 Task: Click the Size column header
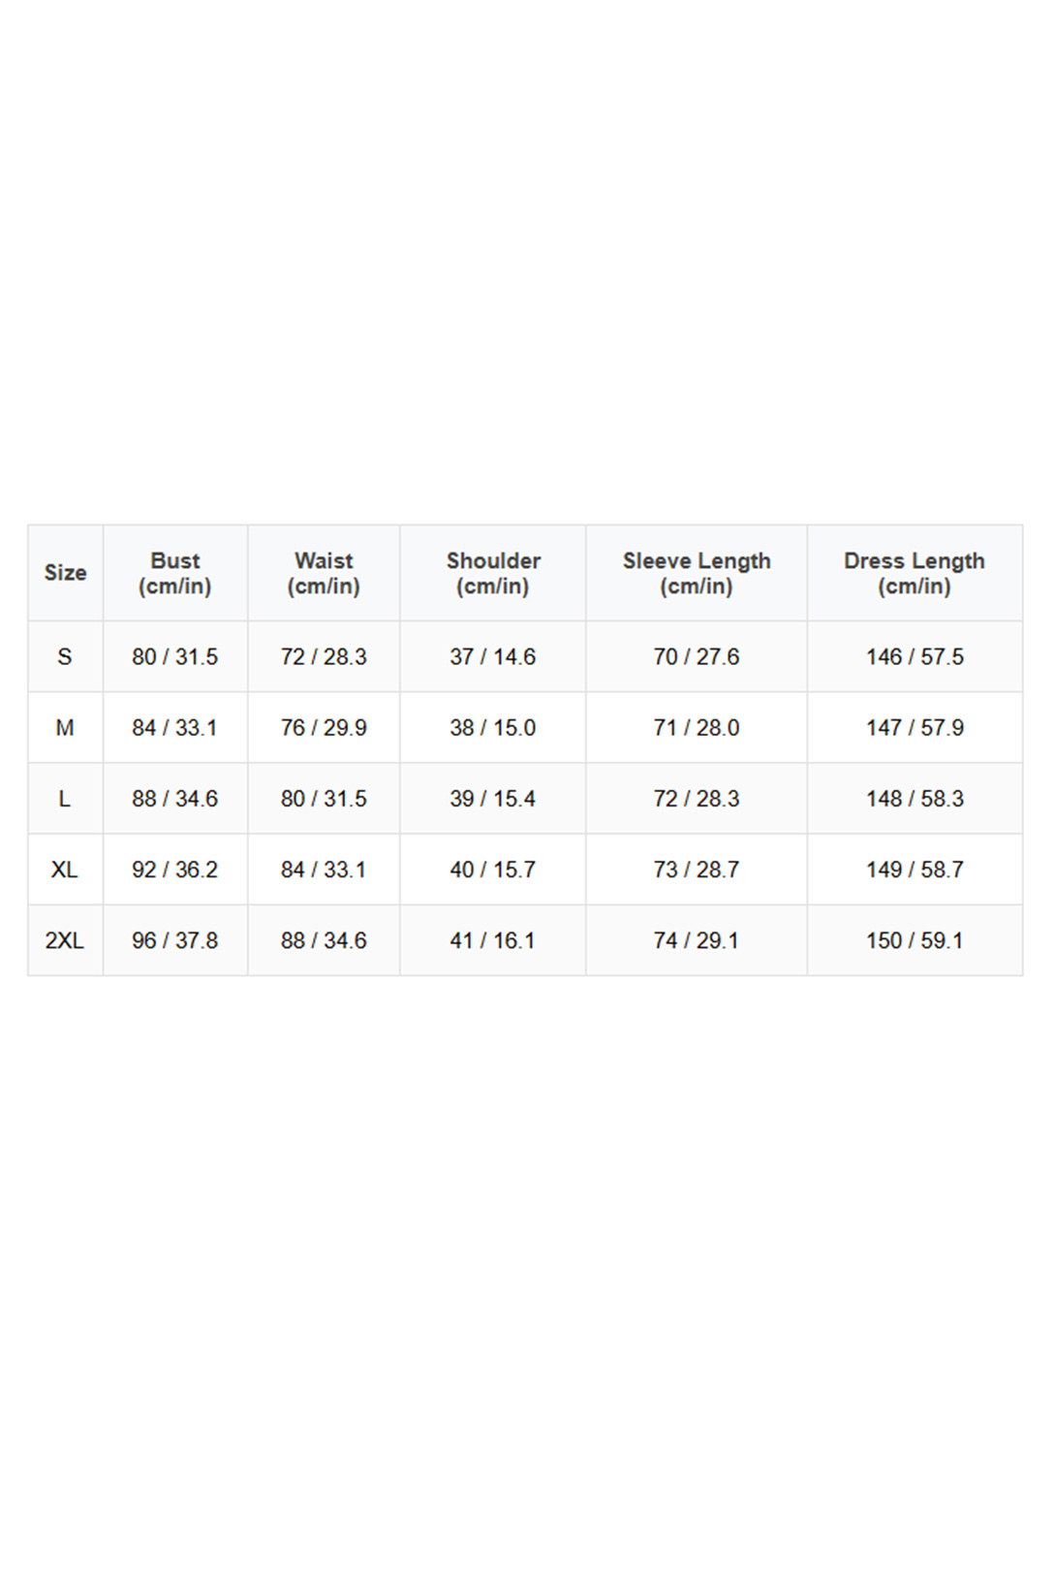point(65,573)
